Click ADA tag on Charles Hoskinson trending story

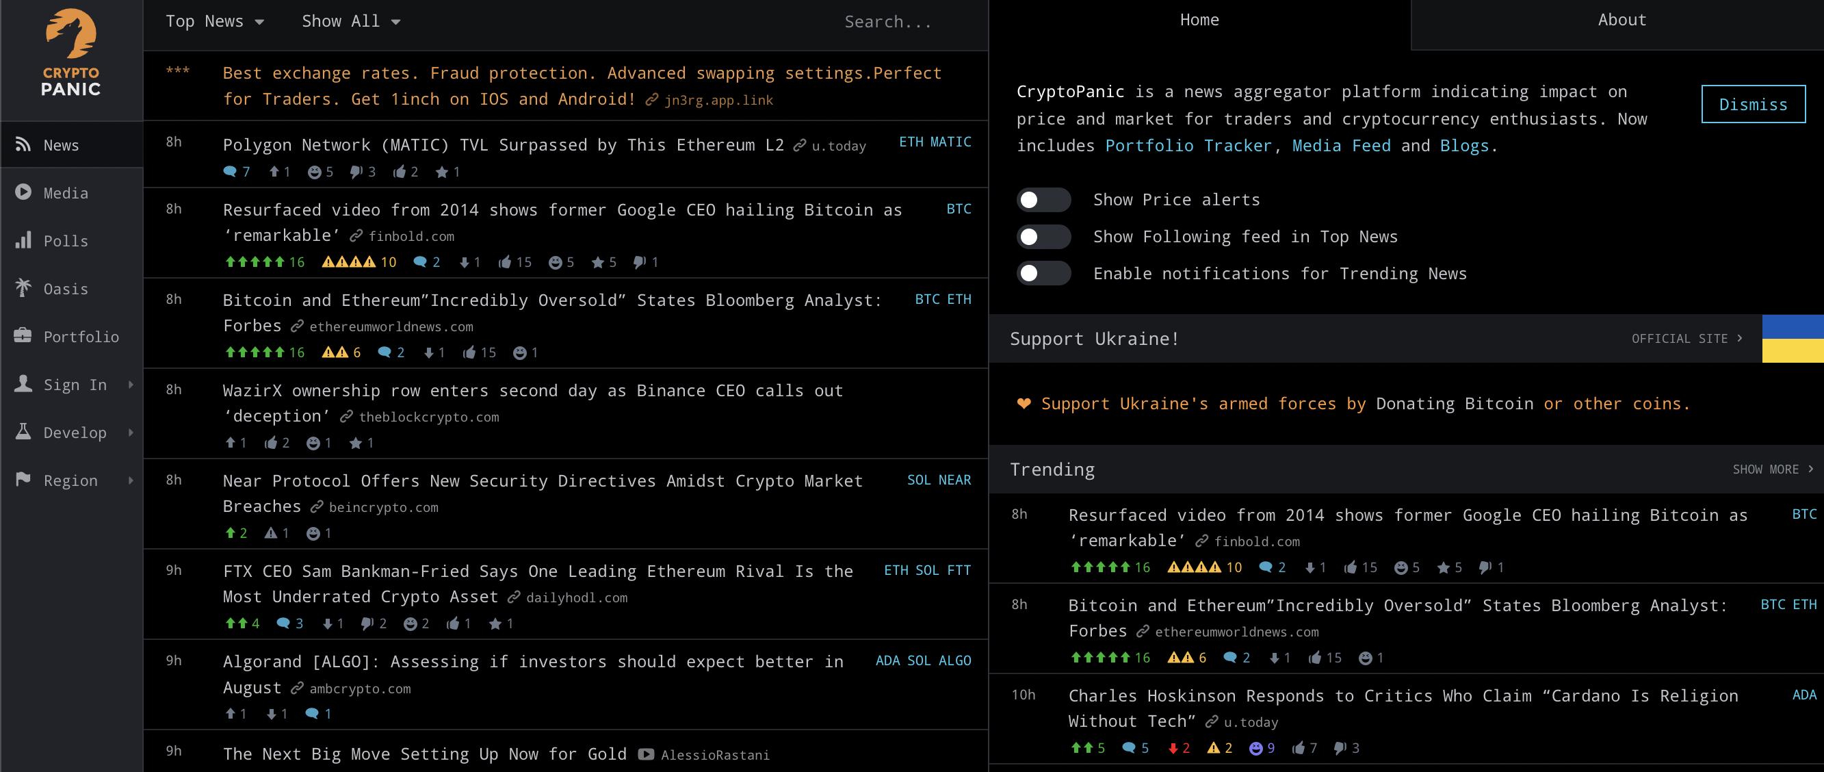1804,695
